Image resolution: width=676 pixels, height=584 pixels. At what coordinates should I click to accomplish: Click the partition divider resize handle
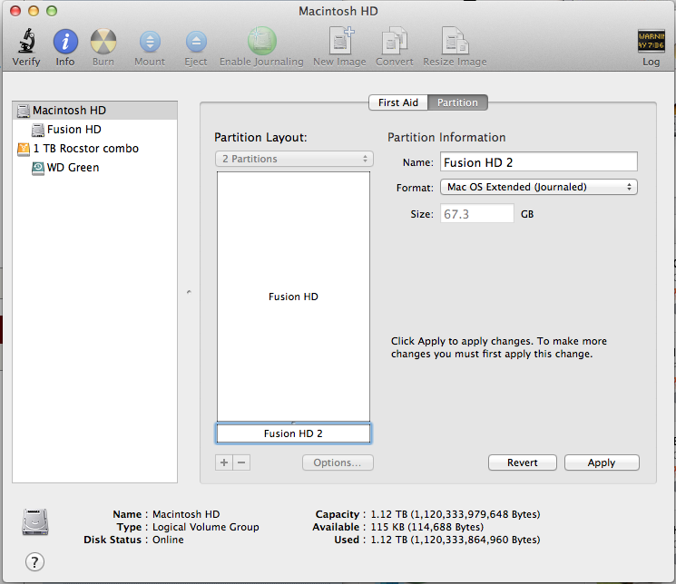pyautogui.click(x=293, y=423)
